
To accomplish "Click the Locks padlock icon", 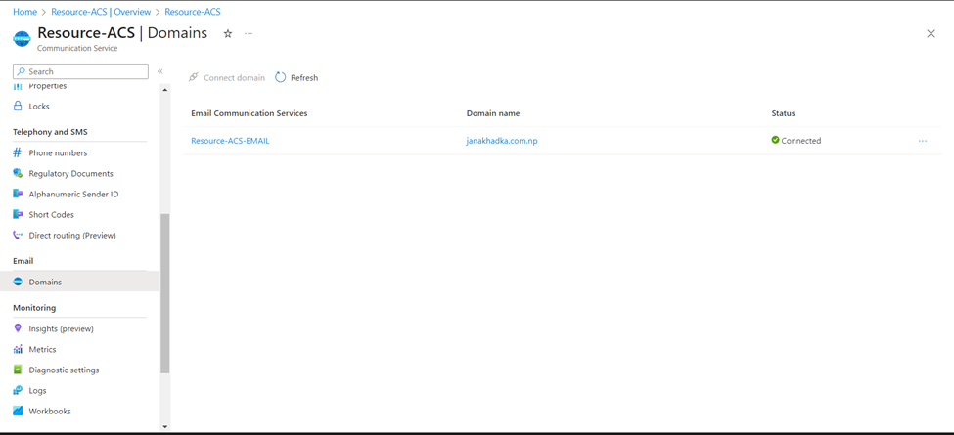I will click(x=18, y=106).
